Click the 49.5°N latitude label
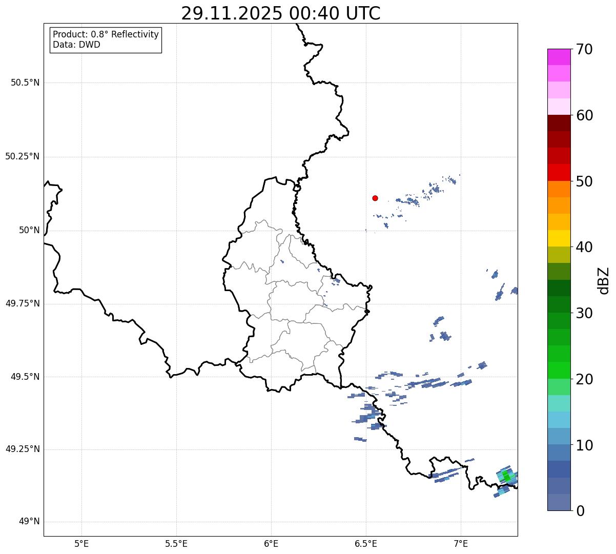 tap(25, 377)
